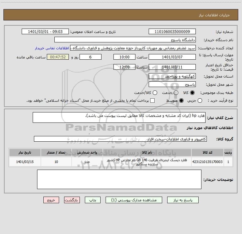Click price validity date 1401/03/11 field
The width and height of the screenshot is (242, 234).
pos(172,67)
